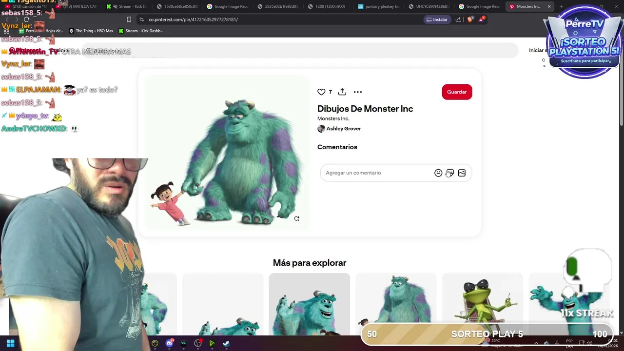Save the pin with the Guardar button
Image resolution: width=624 pixels, height=351 pixels.
pos(457,92)
